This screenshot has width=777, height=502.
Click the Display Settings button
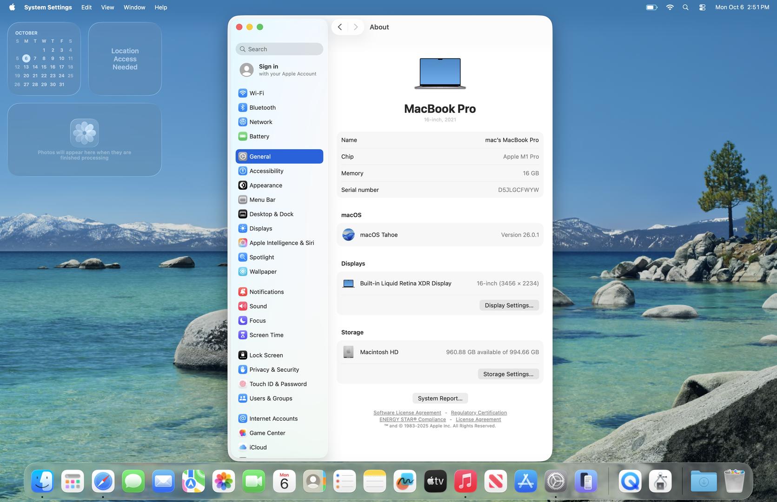(x=509, y=305)
